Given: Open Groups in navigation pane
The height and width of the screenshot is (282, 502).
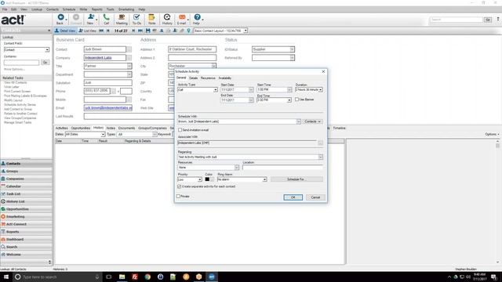Looking at the screenshot, I should coord(26,171).
